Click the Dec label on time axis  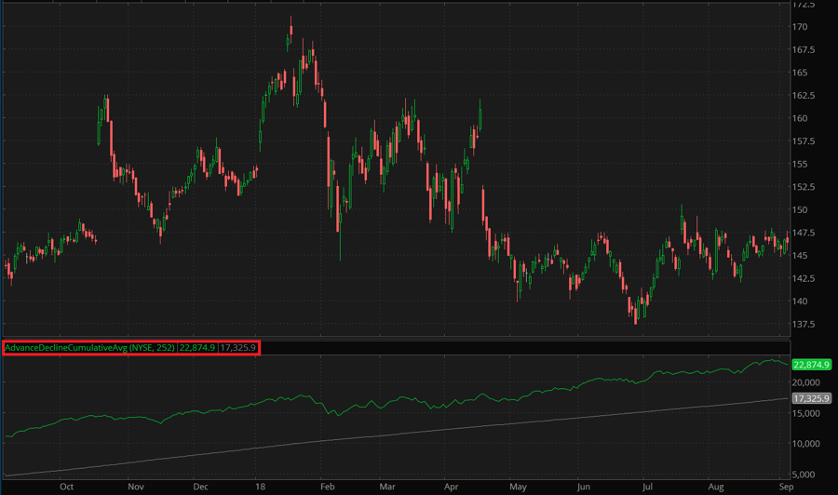[x=200, y=486]
